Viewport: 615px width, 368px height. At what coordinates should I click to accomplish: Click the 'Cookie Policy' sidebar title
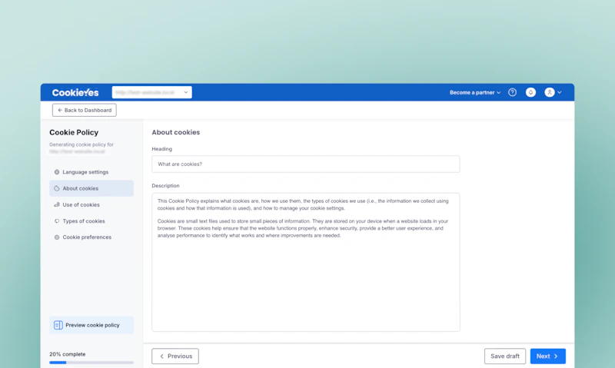[74, 132]
